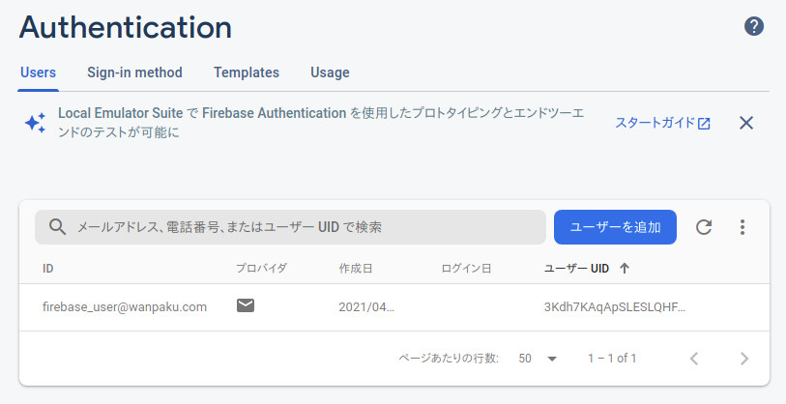786x404 pixels.
Task: Toggle the UID sort arrow icon
Action: pyautogui.click(x=625, y=268)
